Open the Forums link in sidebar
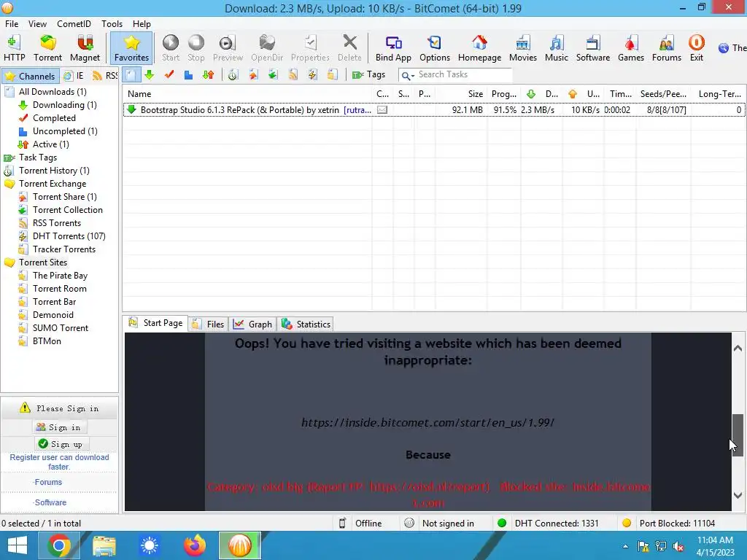The height and width of the screenshot is (560, 747). [x=48, y=483]
